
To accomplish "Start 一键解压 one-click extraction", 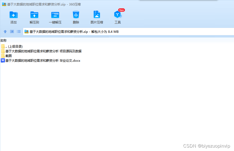I will (x=55, y=16).
